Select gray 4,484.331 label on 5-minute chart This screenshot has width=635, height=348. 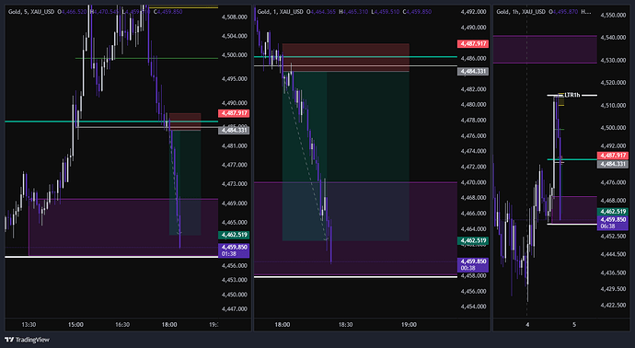[x=234, y=130]
